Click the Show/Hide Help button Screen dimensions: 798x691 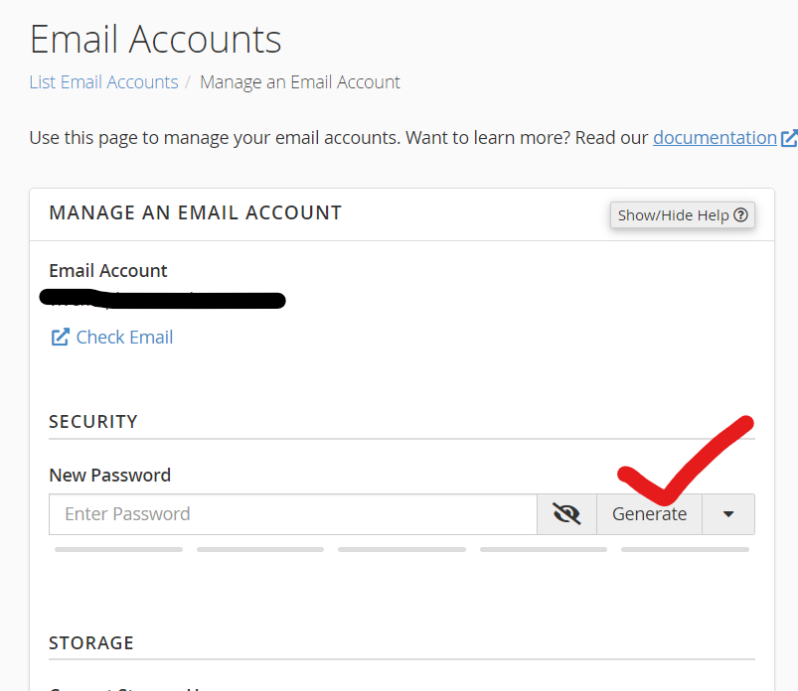[x=683, y=215]
